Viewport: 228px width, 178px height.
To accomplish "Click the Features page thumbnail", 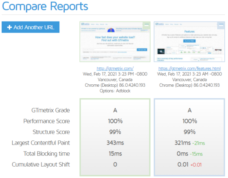I will click(189, 42).
